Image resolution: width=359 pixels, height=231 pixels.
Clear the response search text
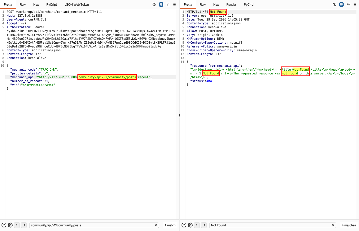click(x=333, y=225)
